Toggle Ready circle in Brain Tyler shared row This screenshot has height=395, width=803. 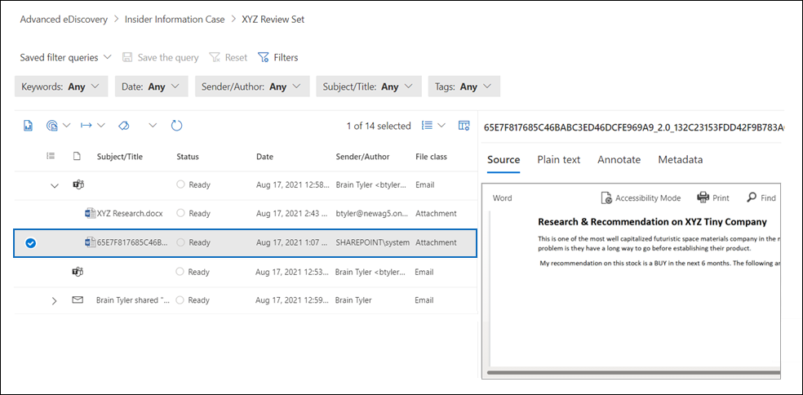(x=180, y=300)
